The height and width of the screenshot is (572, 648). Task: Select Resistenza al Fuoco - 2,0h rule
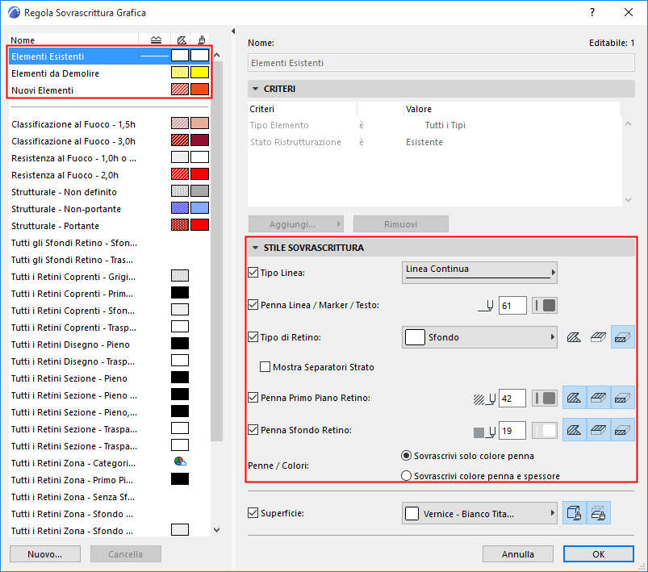pyautogui.click(x=110, y=175)
